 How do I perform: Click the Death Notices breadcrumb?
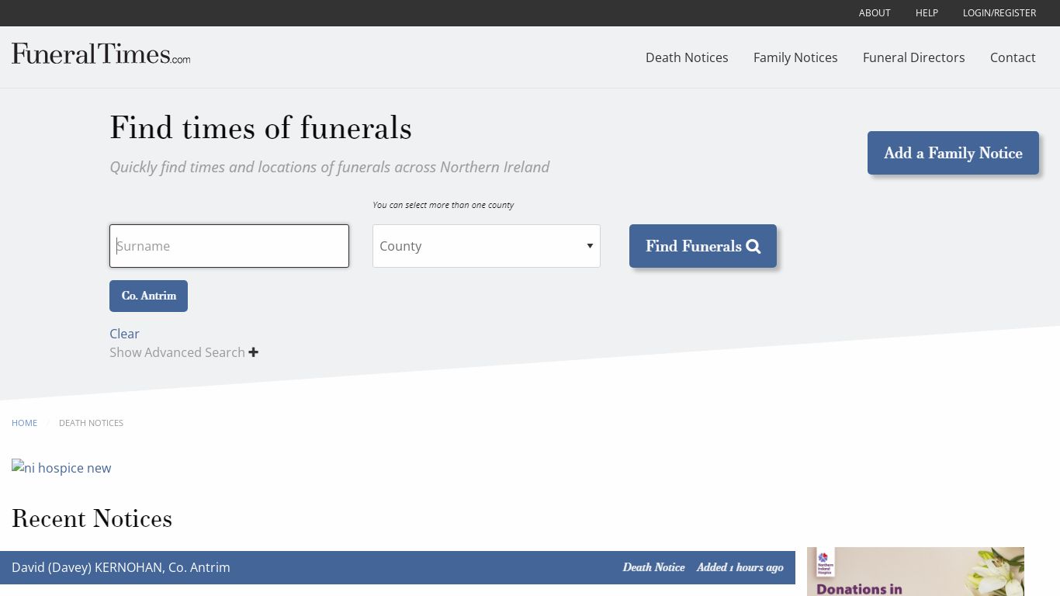(91, 423)
